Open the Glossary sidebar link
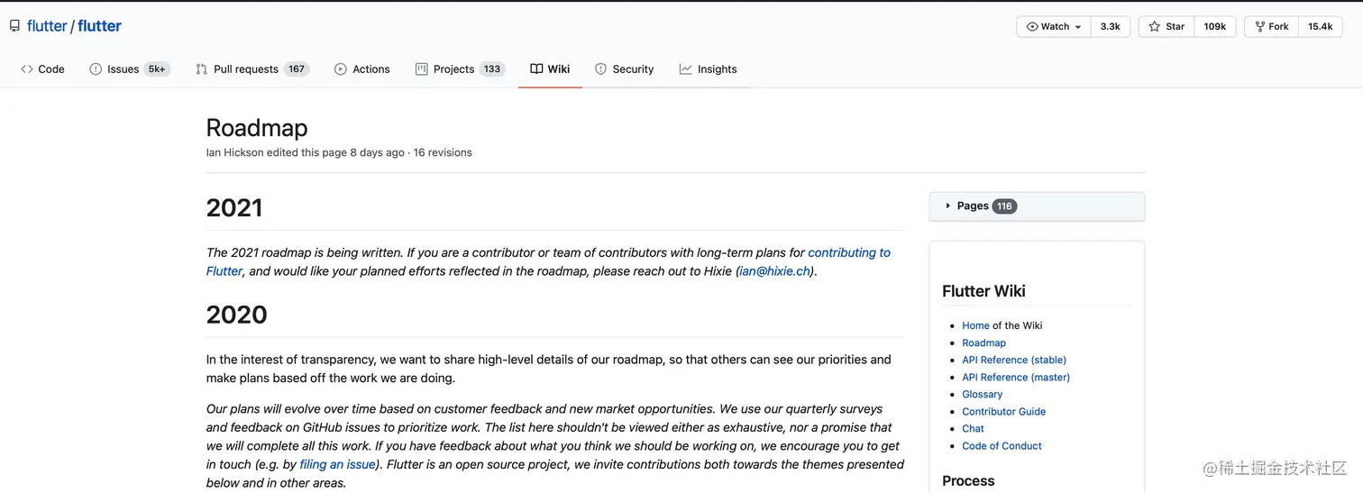1363x493 pixels. click(982, 394)
